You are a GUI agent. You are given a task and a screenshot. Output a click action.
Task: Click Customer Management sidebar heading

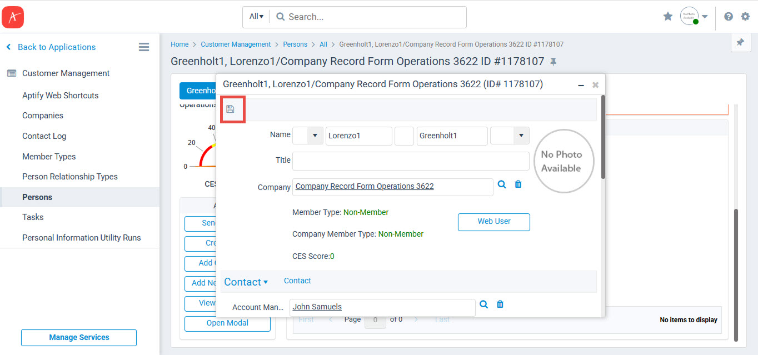coord(66,73)
